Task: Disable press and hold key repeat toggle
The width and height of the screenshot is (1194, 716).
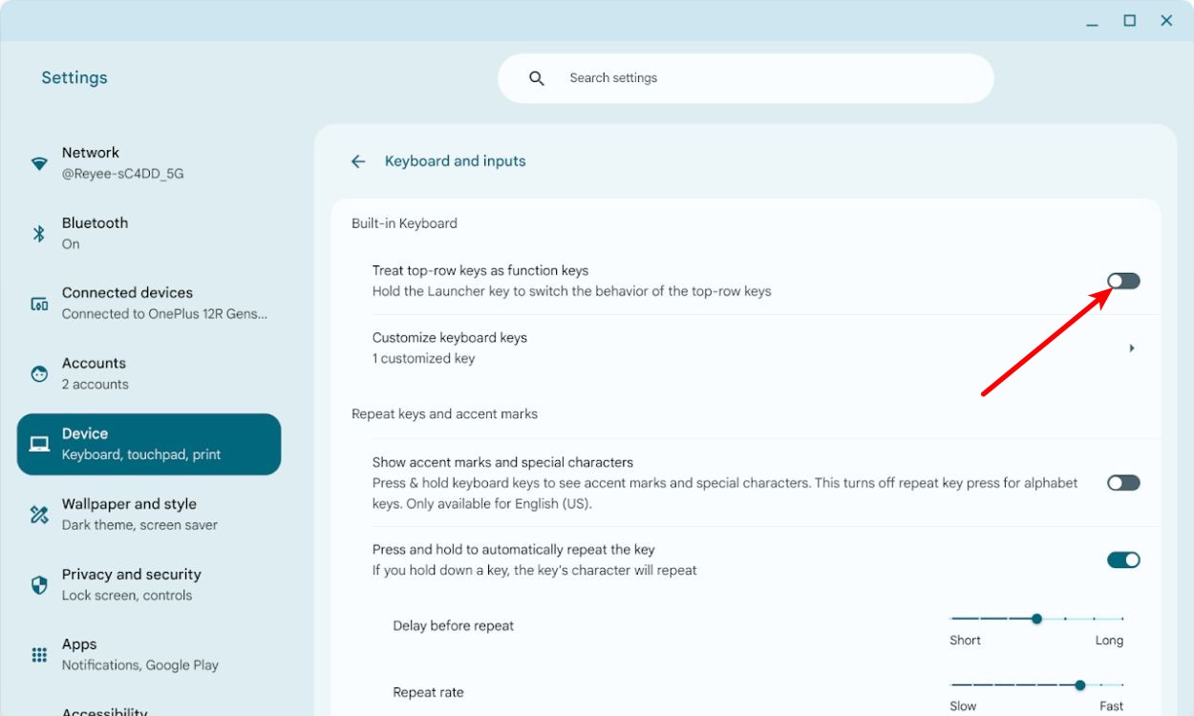Action: point(1123,560)
